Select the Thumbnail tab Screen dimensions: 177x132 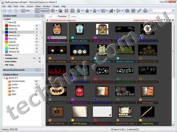(62, 16)
